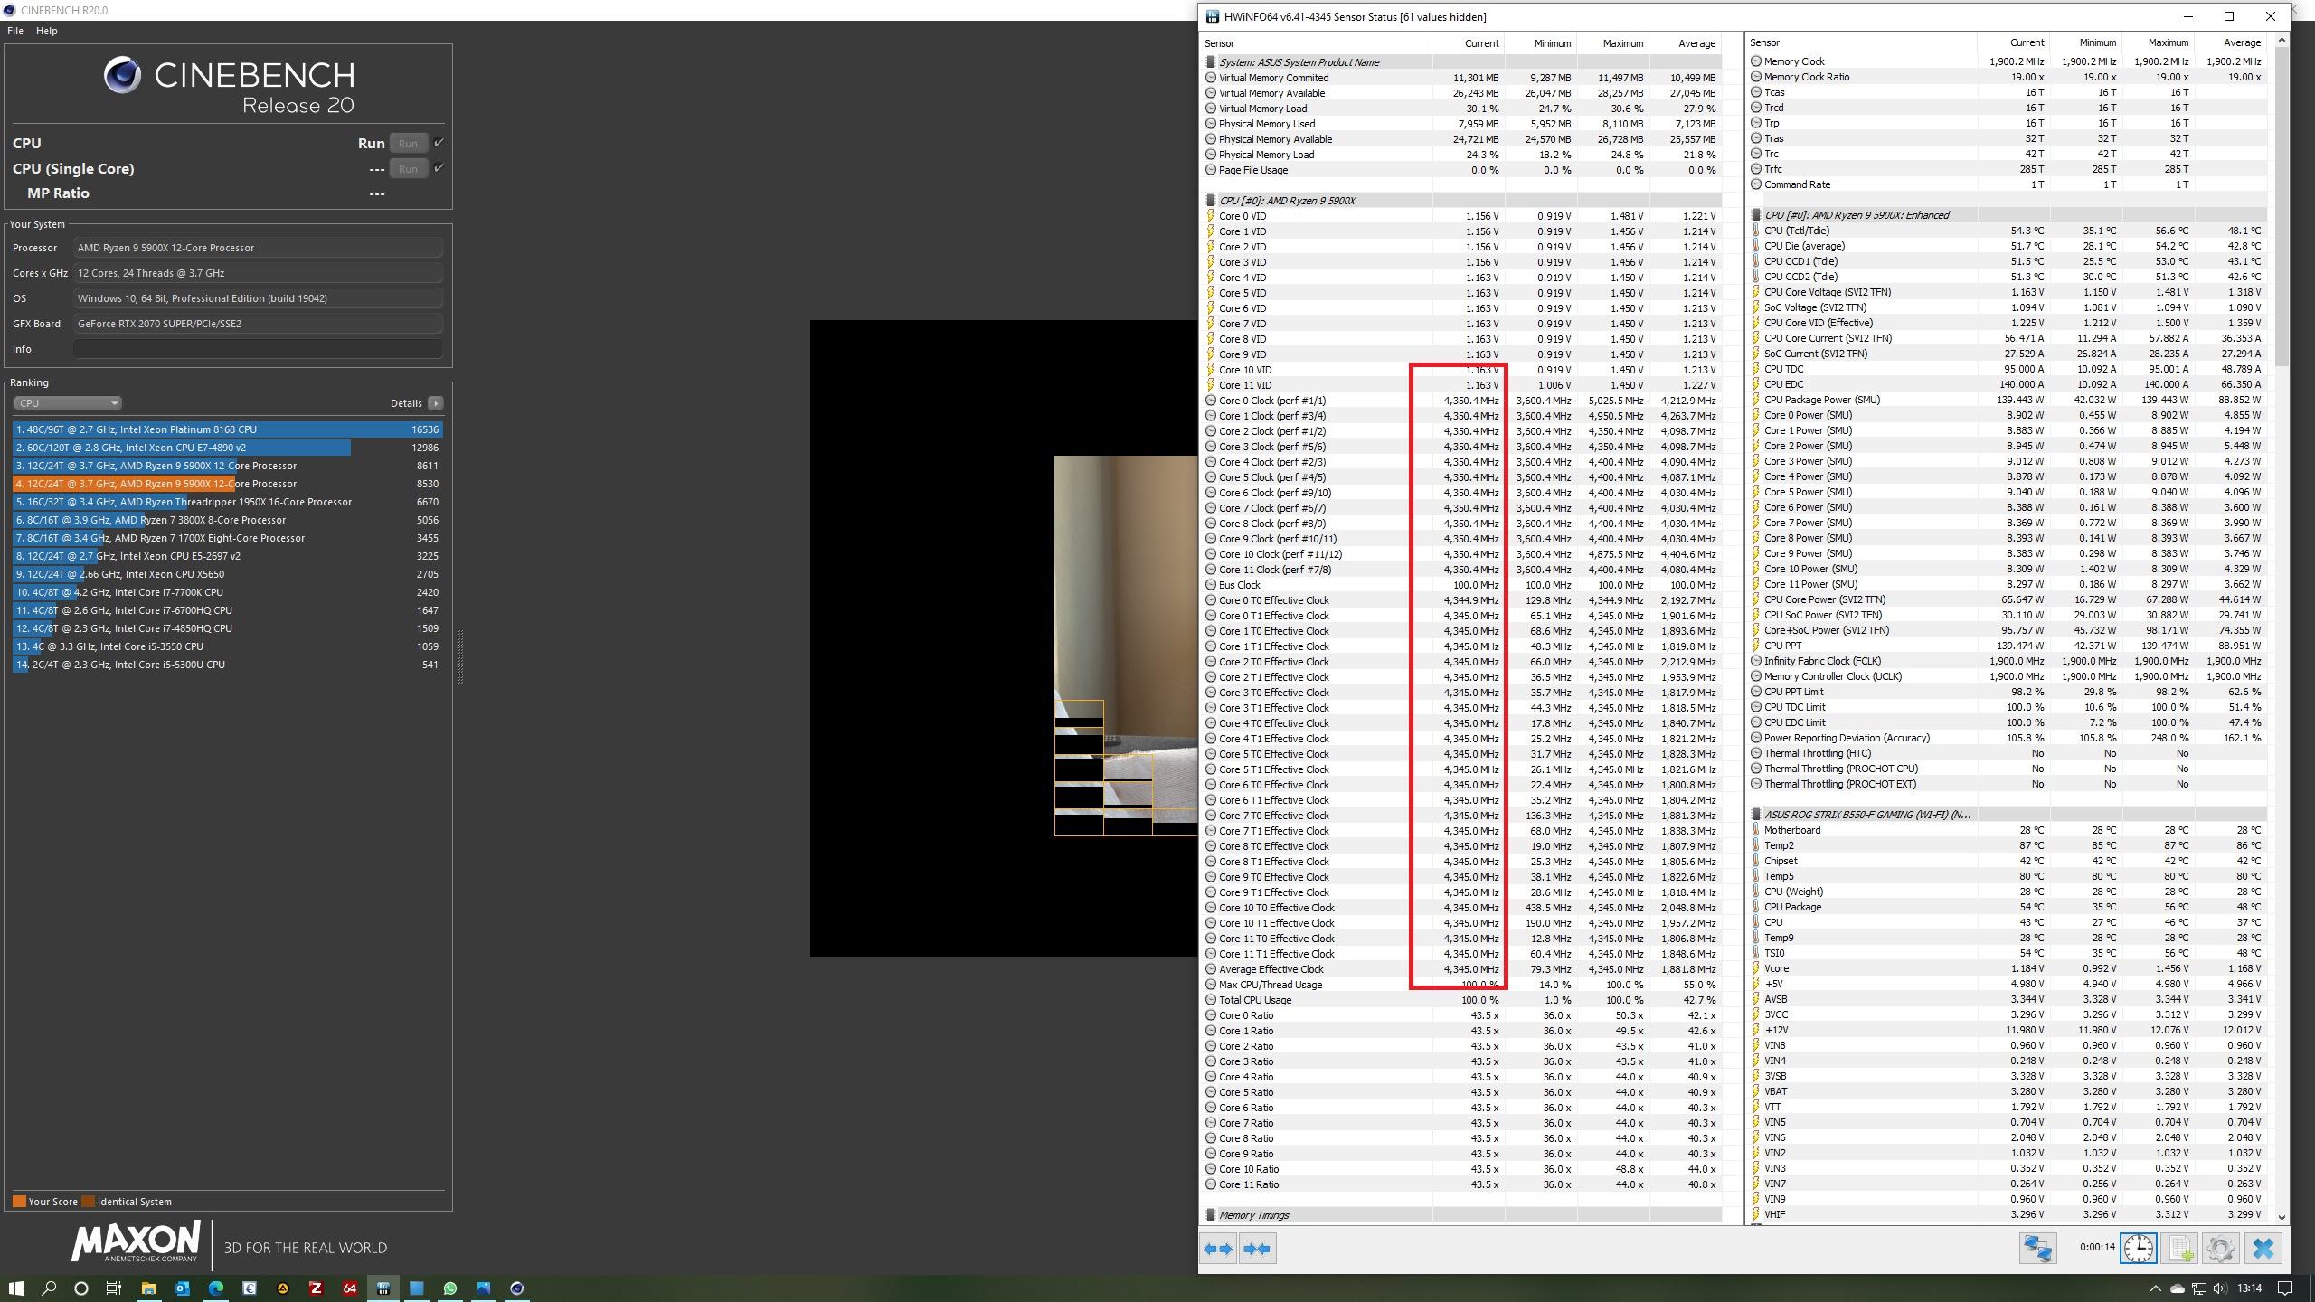Click the Cinebench panel splitter handle
The width and height of the screenshot is (2315, 1302).
click(460, 657)
